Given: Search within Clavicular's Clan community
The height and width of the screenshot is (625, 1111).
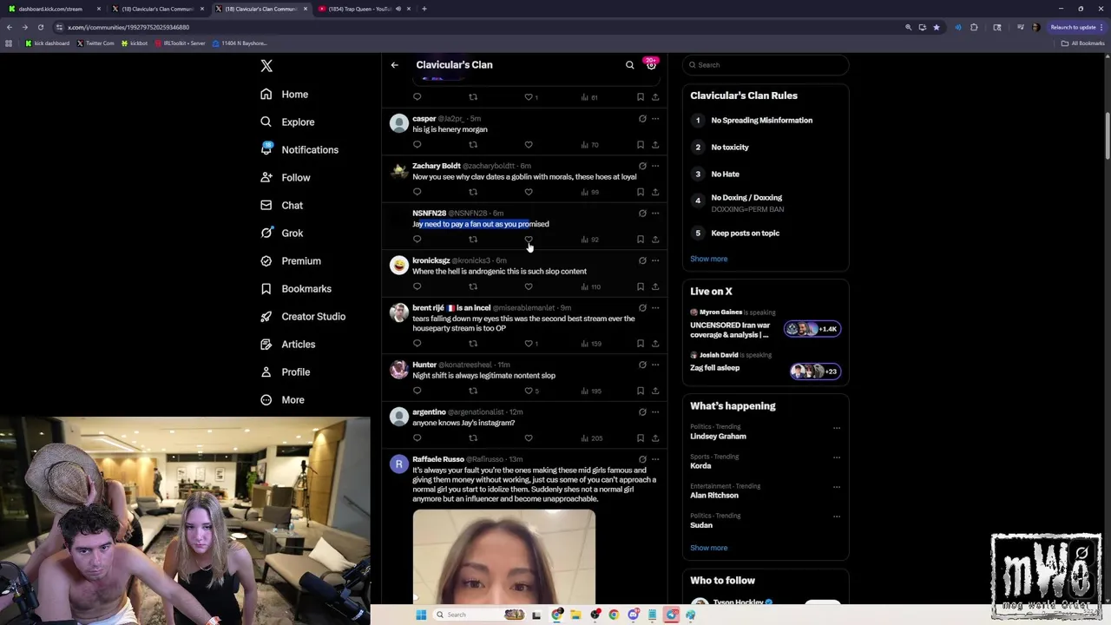Looking at the screenshot, I should (630, 65).
